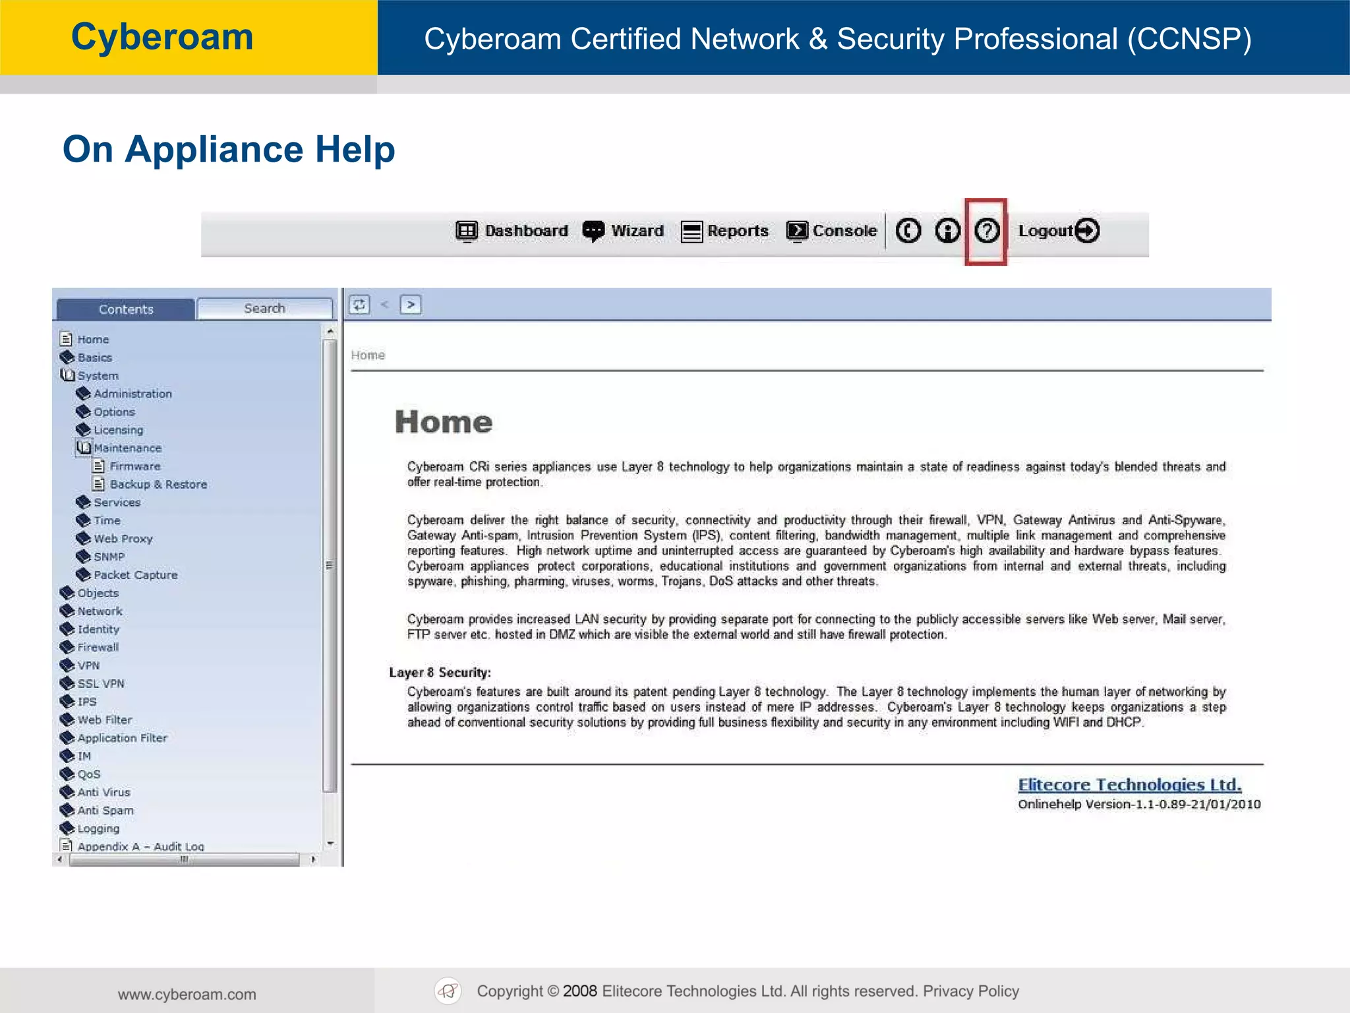The image size is (1350, 1013).
Task: Collapse the Maintenance open book
Action: click(x=83, y=448)
